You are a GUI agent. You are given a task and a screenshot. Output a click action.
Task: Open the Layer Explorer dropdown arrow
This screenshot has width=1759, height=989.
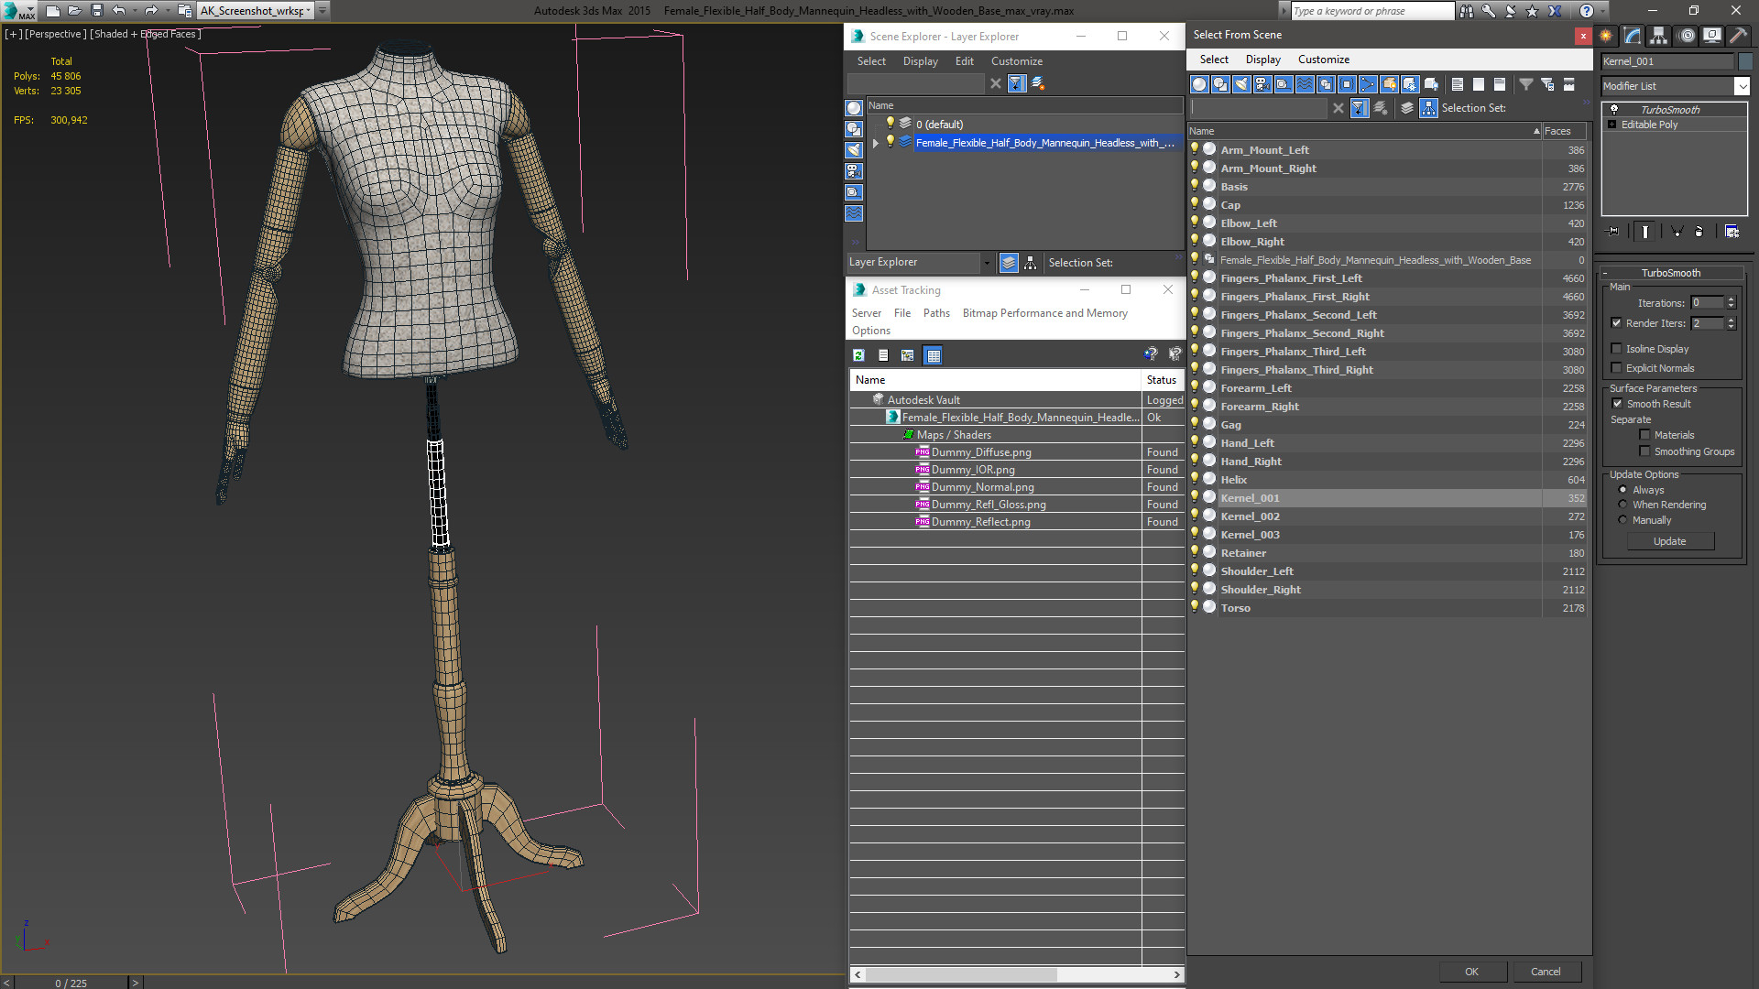click(987, 263)
